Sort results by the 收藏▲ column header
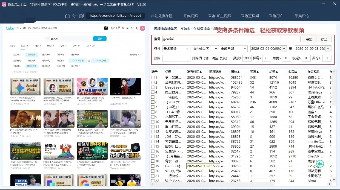The height and width of the screenshot is (190, 340). (x=293, y=72)
